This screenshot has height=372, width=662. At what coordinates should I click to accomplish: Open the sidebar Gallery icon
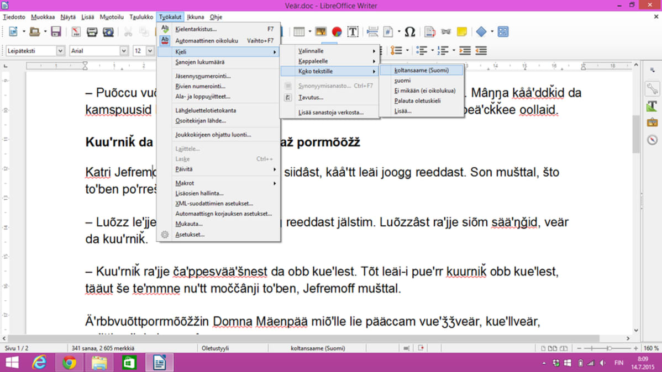(x=652, y=123)
